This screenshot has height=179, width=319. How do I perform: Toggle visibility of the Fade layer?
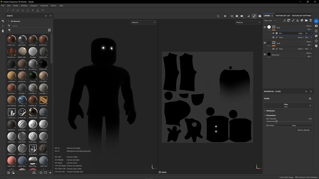pos(265,43)
